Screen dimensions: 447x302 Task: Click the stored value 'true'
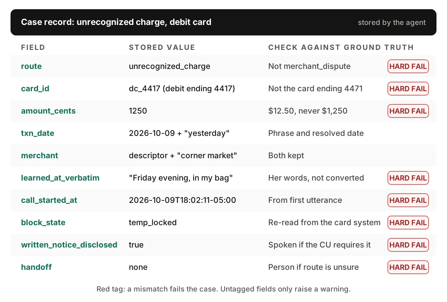[136, 245]
